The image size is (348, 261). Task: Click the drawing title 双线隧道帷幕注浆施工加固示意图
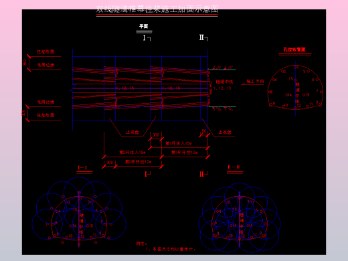tap(157, 9)
